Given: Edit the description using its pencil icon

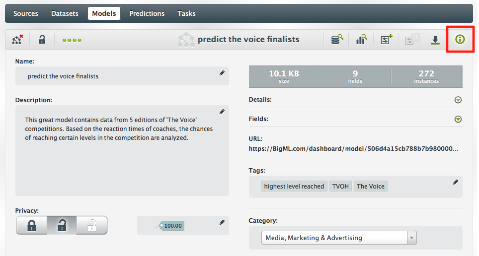Looking at the screenshot, I should tap(222, 112).
